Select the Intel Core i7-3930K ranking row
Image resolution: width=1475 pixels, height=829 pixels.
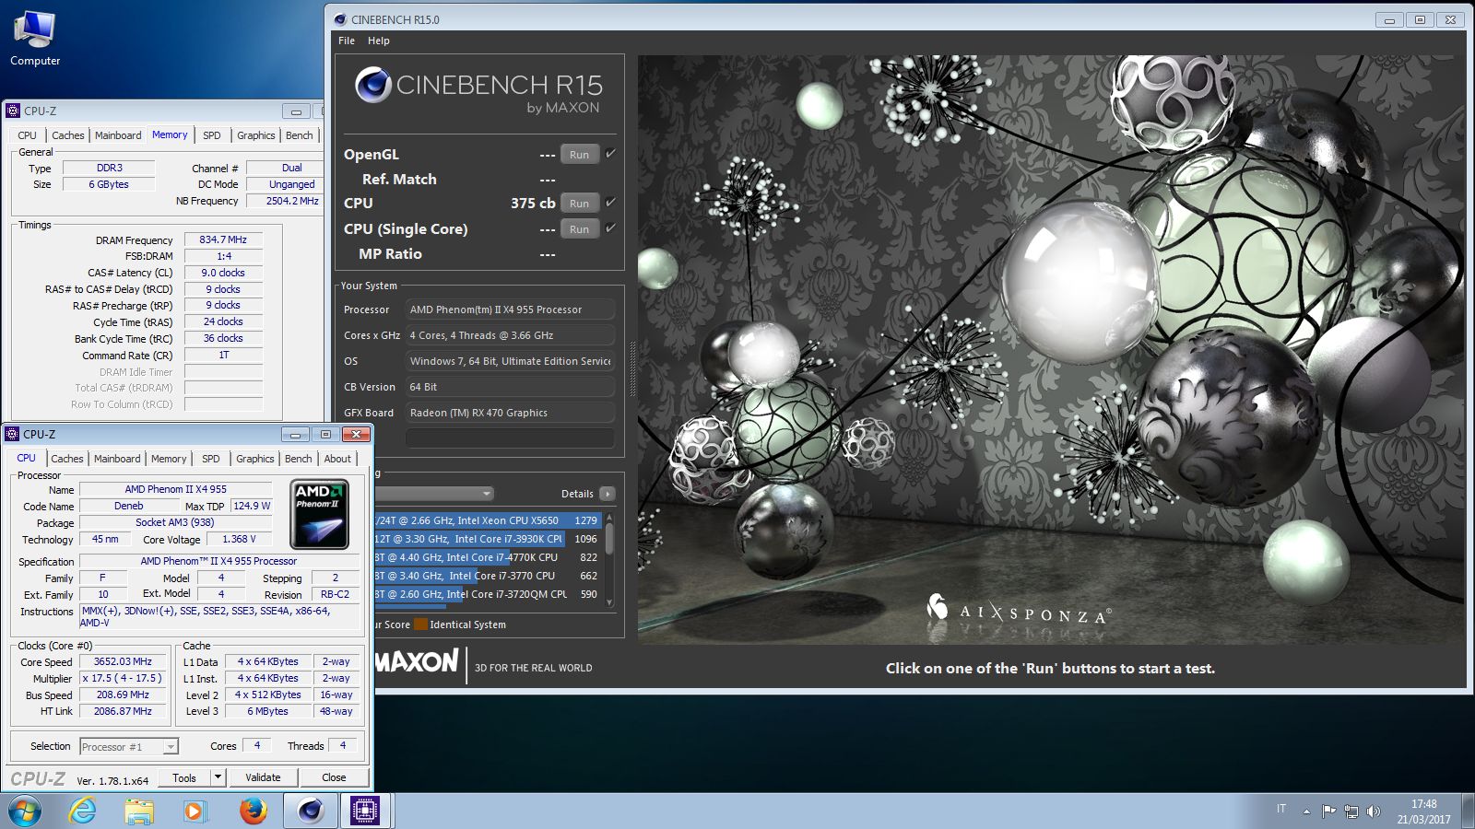pos(488,539)
